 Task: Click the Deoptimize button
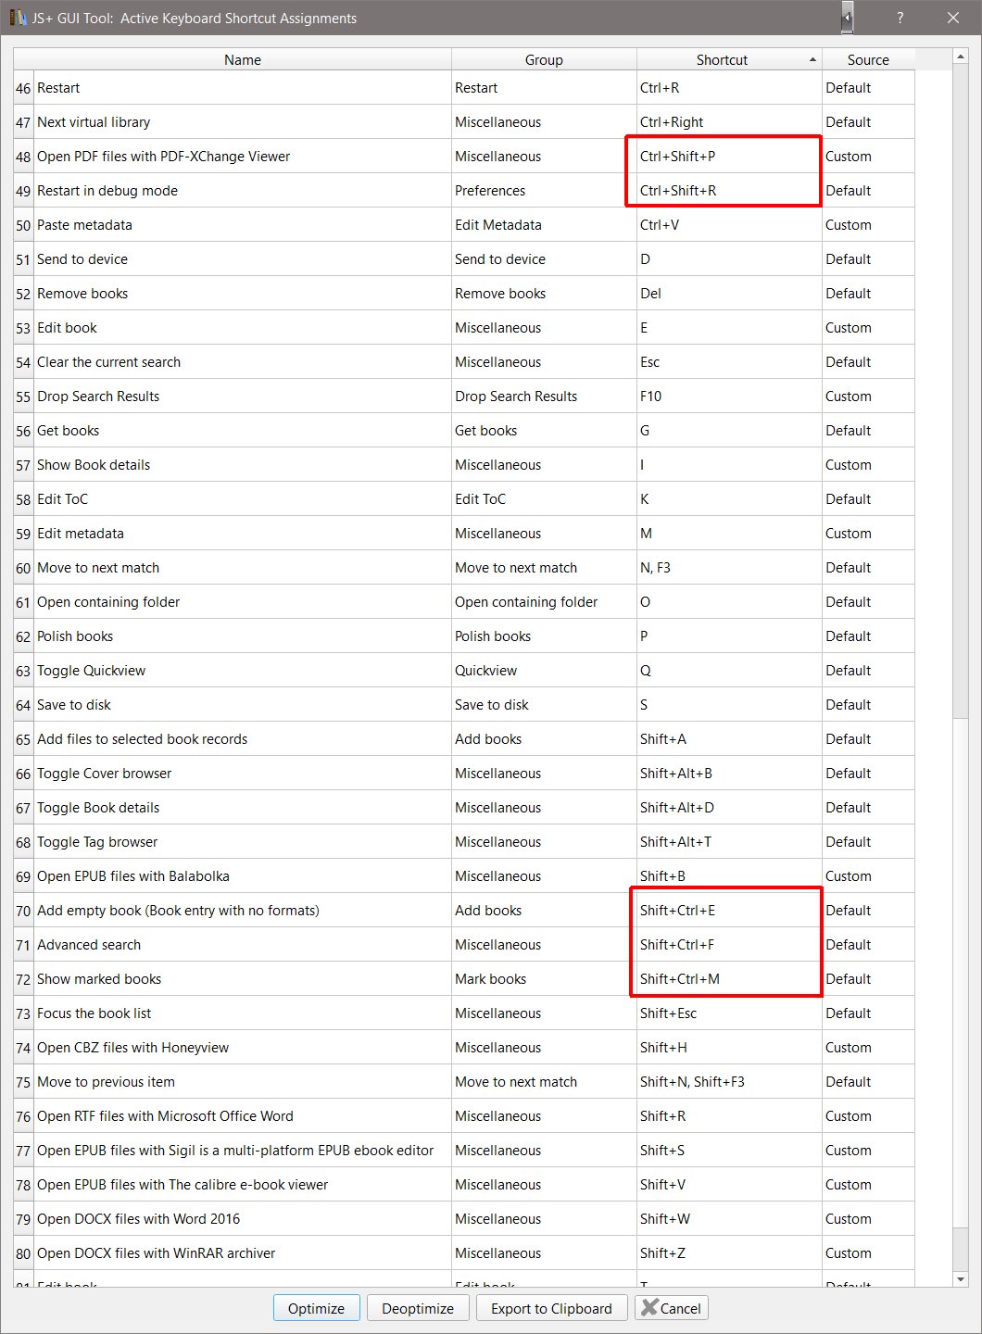[x=418, y=1308]
